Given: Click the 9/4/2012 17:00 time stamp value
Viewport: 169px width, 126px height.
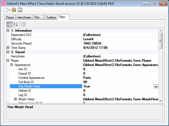Looking at the screenshot, I should (95, 48).
